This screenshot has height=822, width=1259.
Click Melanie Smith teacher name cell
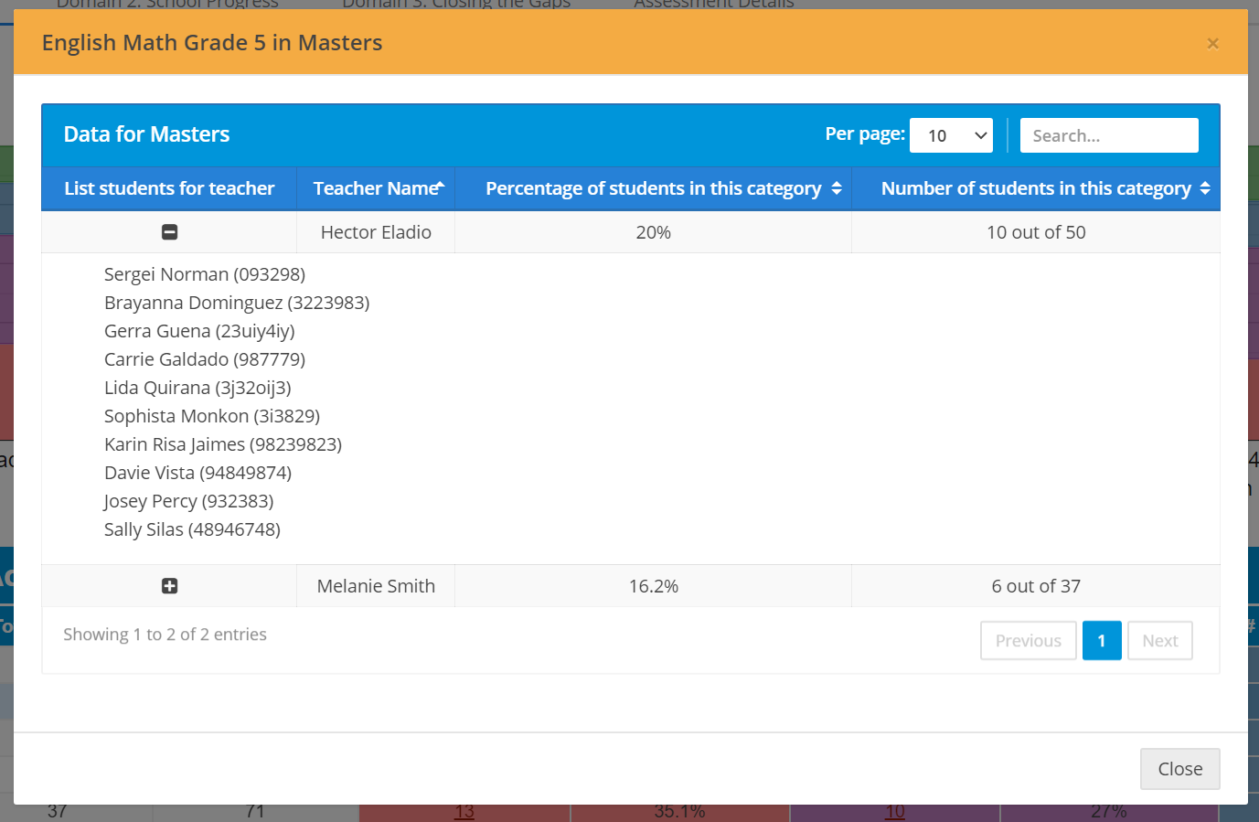tap(376, 586)
